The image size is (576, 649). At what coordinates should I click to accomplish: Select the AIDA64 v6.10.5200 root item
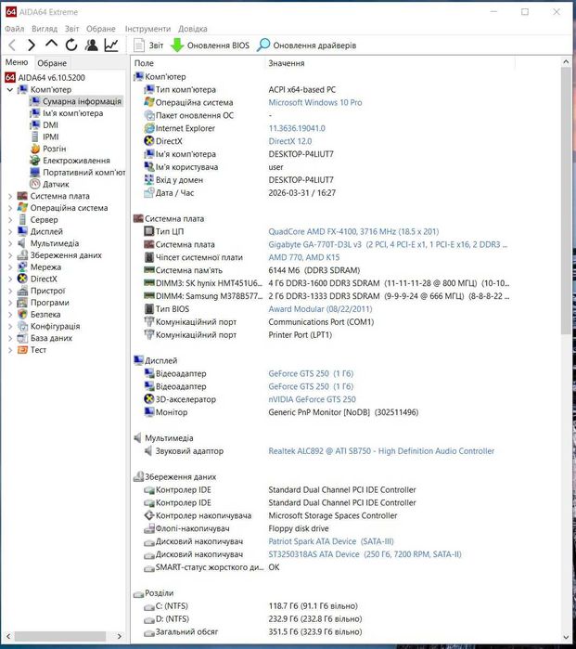tap(45, 77)
